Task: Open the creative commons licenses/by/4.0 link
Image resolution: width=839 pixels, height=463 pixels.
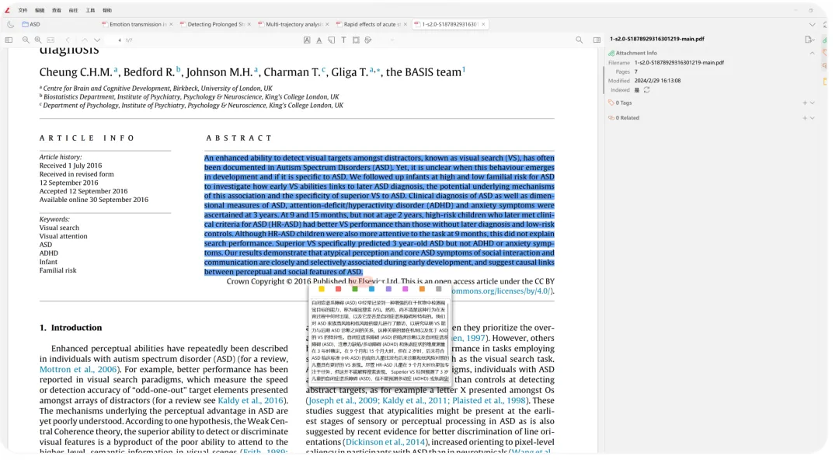Action: pyautogui.click(x=501, y=291)
